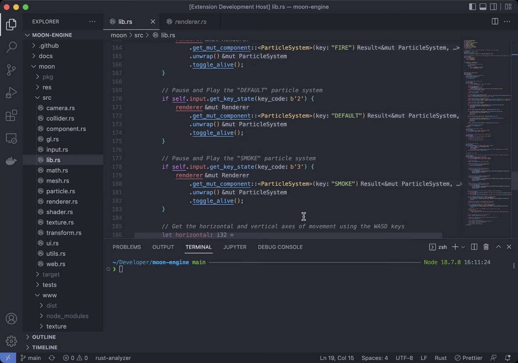Open the Manage gear icon
The width and height of the screenshot is (518, 363).
[11, 341]
